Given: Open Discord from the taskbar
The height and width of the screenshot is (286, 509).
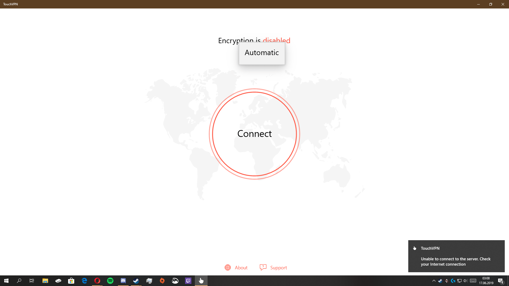Looking at the screenshot, I should pyautogui.click(x=123, y=281).
